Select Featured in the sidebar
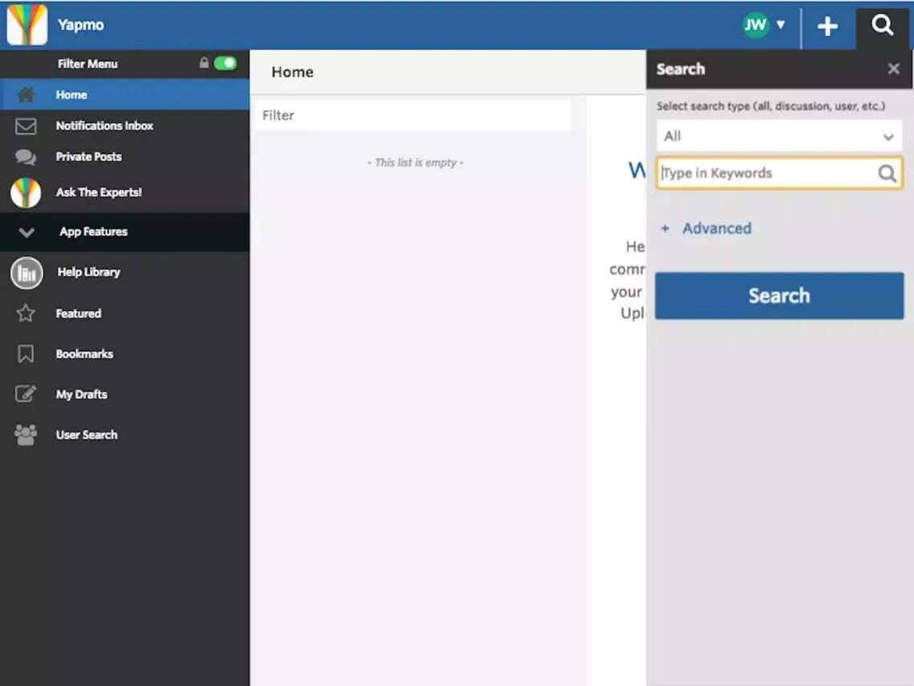This screenshot has height=686, width=914. coord(125,313)
